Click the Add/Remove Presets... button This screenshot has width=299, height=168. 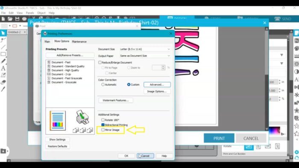pos(70,55)
